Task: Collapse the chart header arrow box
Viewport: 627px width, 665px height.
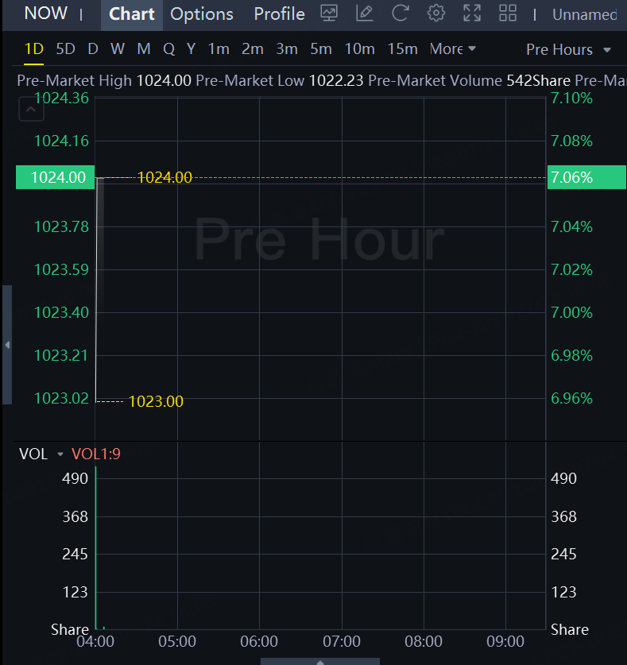Action: (31, 109)
